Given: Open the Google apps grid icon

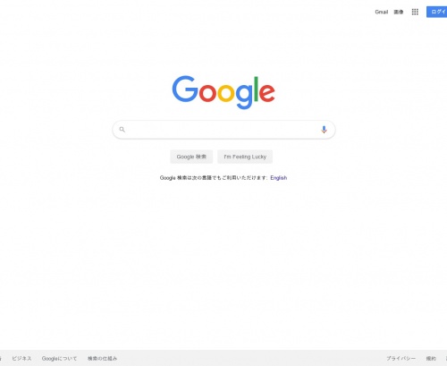Looking at the screenshot, I should pyautogui.click(x=415, y=12).
